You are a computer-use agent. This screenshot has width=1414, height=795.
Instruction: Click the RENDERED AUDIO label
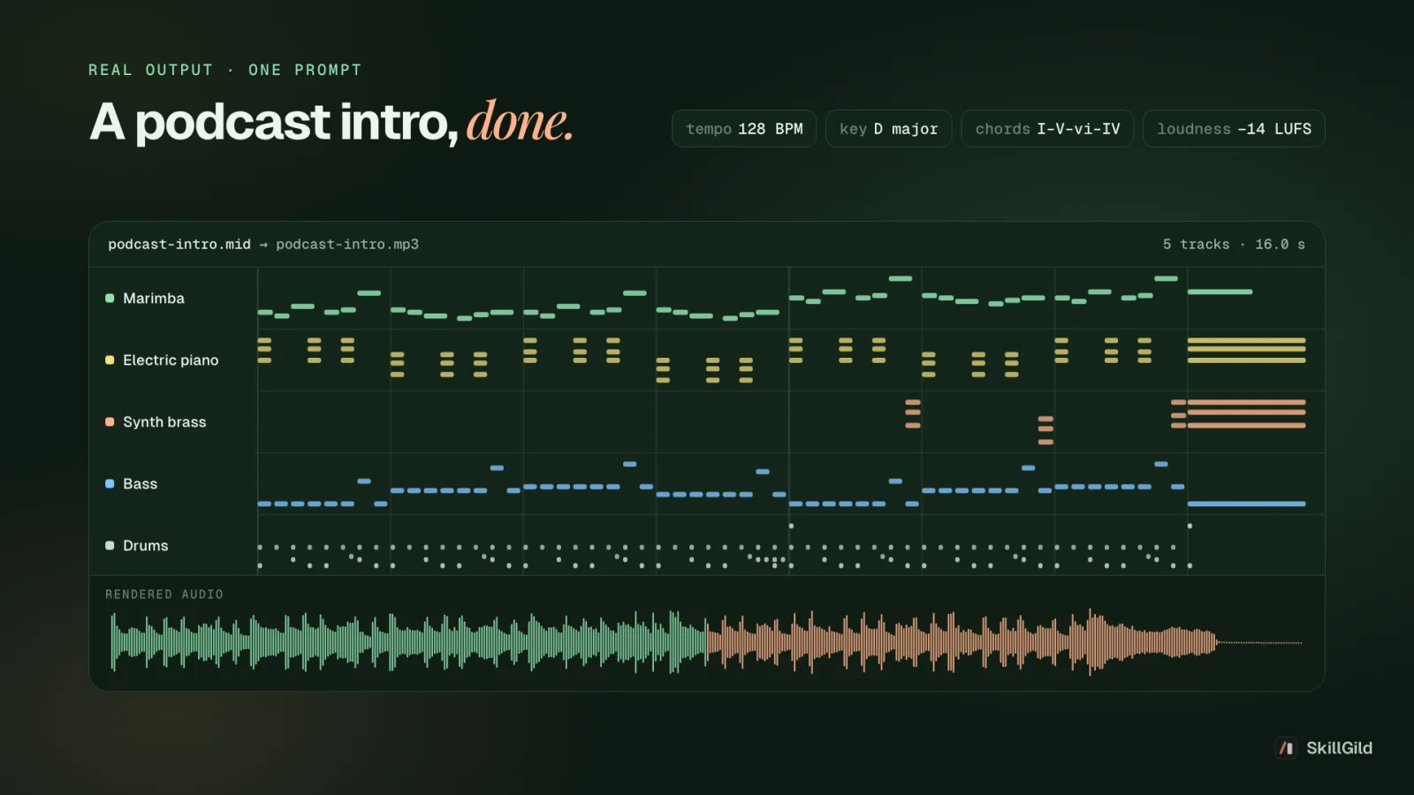[x=164, y=594]
